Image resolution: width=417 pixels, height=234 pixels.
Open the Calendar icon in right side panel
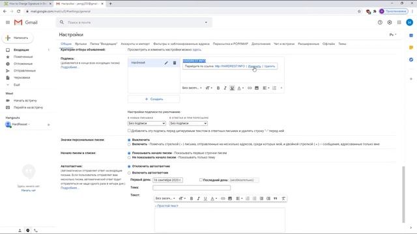click(411, 35)
